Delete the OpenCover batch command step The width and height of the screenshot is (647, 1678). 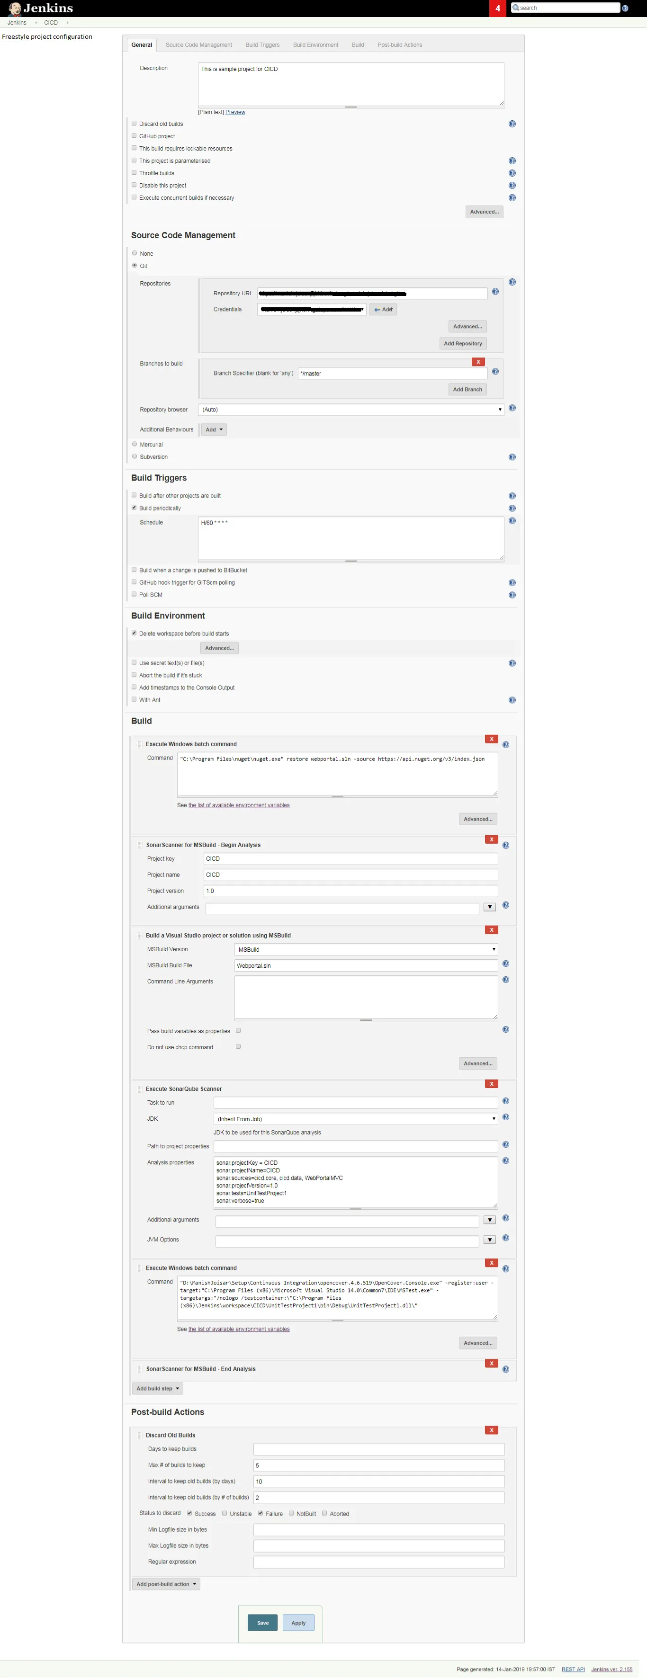[x=491, y=1263]
